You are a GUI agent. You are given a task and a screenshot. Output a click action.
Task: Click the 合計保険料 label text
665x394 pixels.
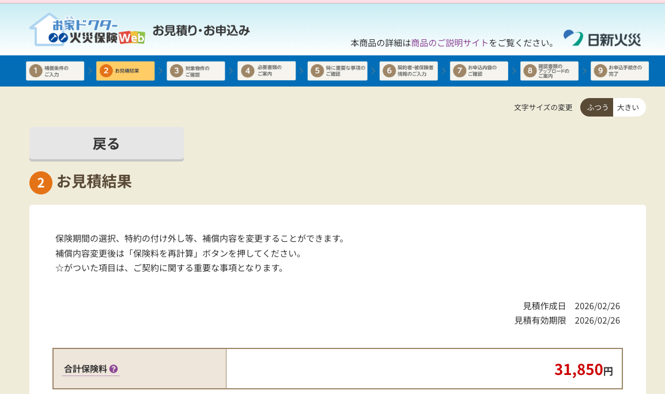pos(85,369)
